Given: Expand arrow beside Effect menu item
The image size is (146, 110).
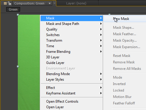Looking at the screenshot, I should (x=101, y=88).
